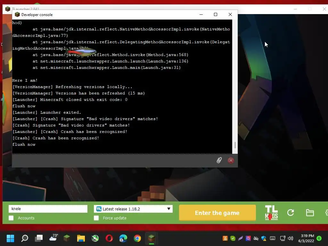Open the clock showing 3:19 PM
This screenshot has height=246, width=328.
tap(306, 238)
